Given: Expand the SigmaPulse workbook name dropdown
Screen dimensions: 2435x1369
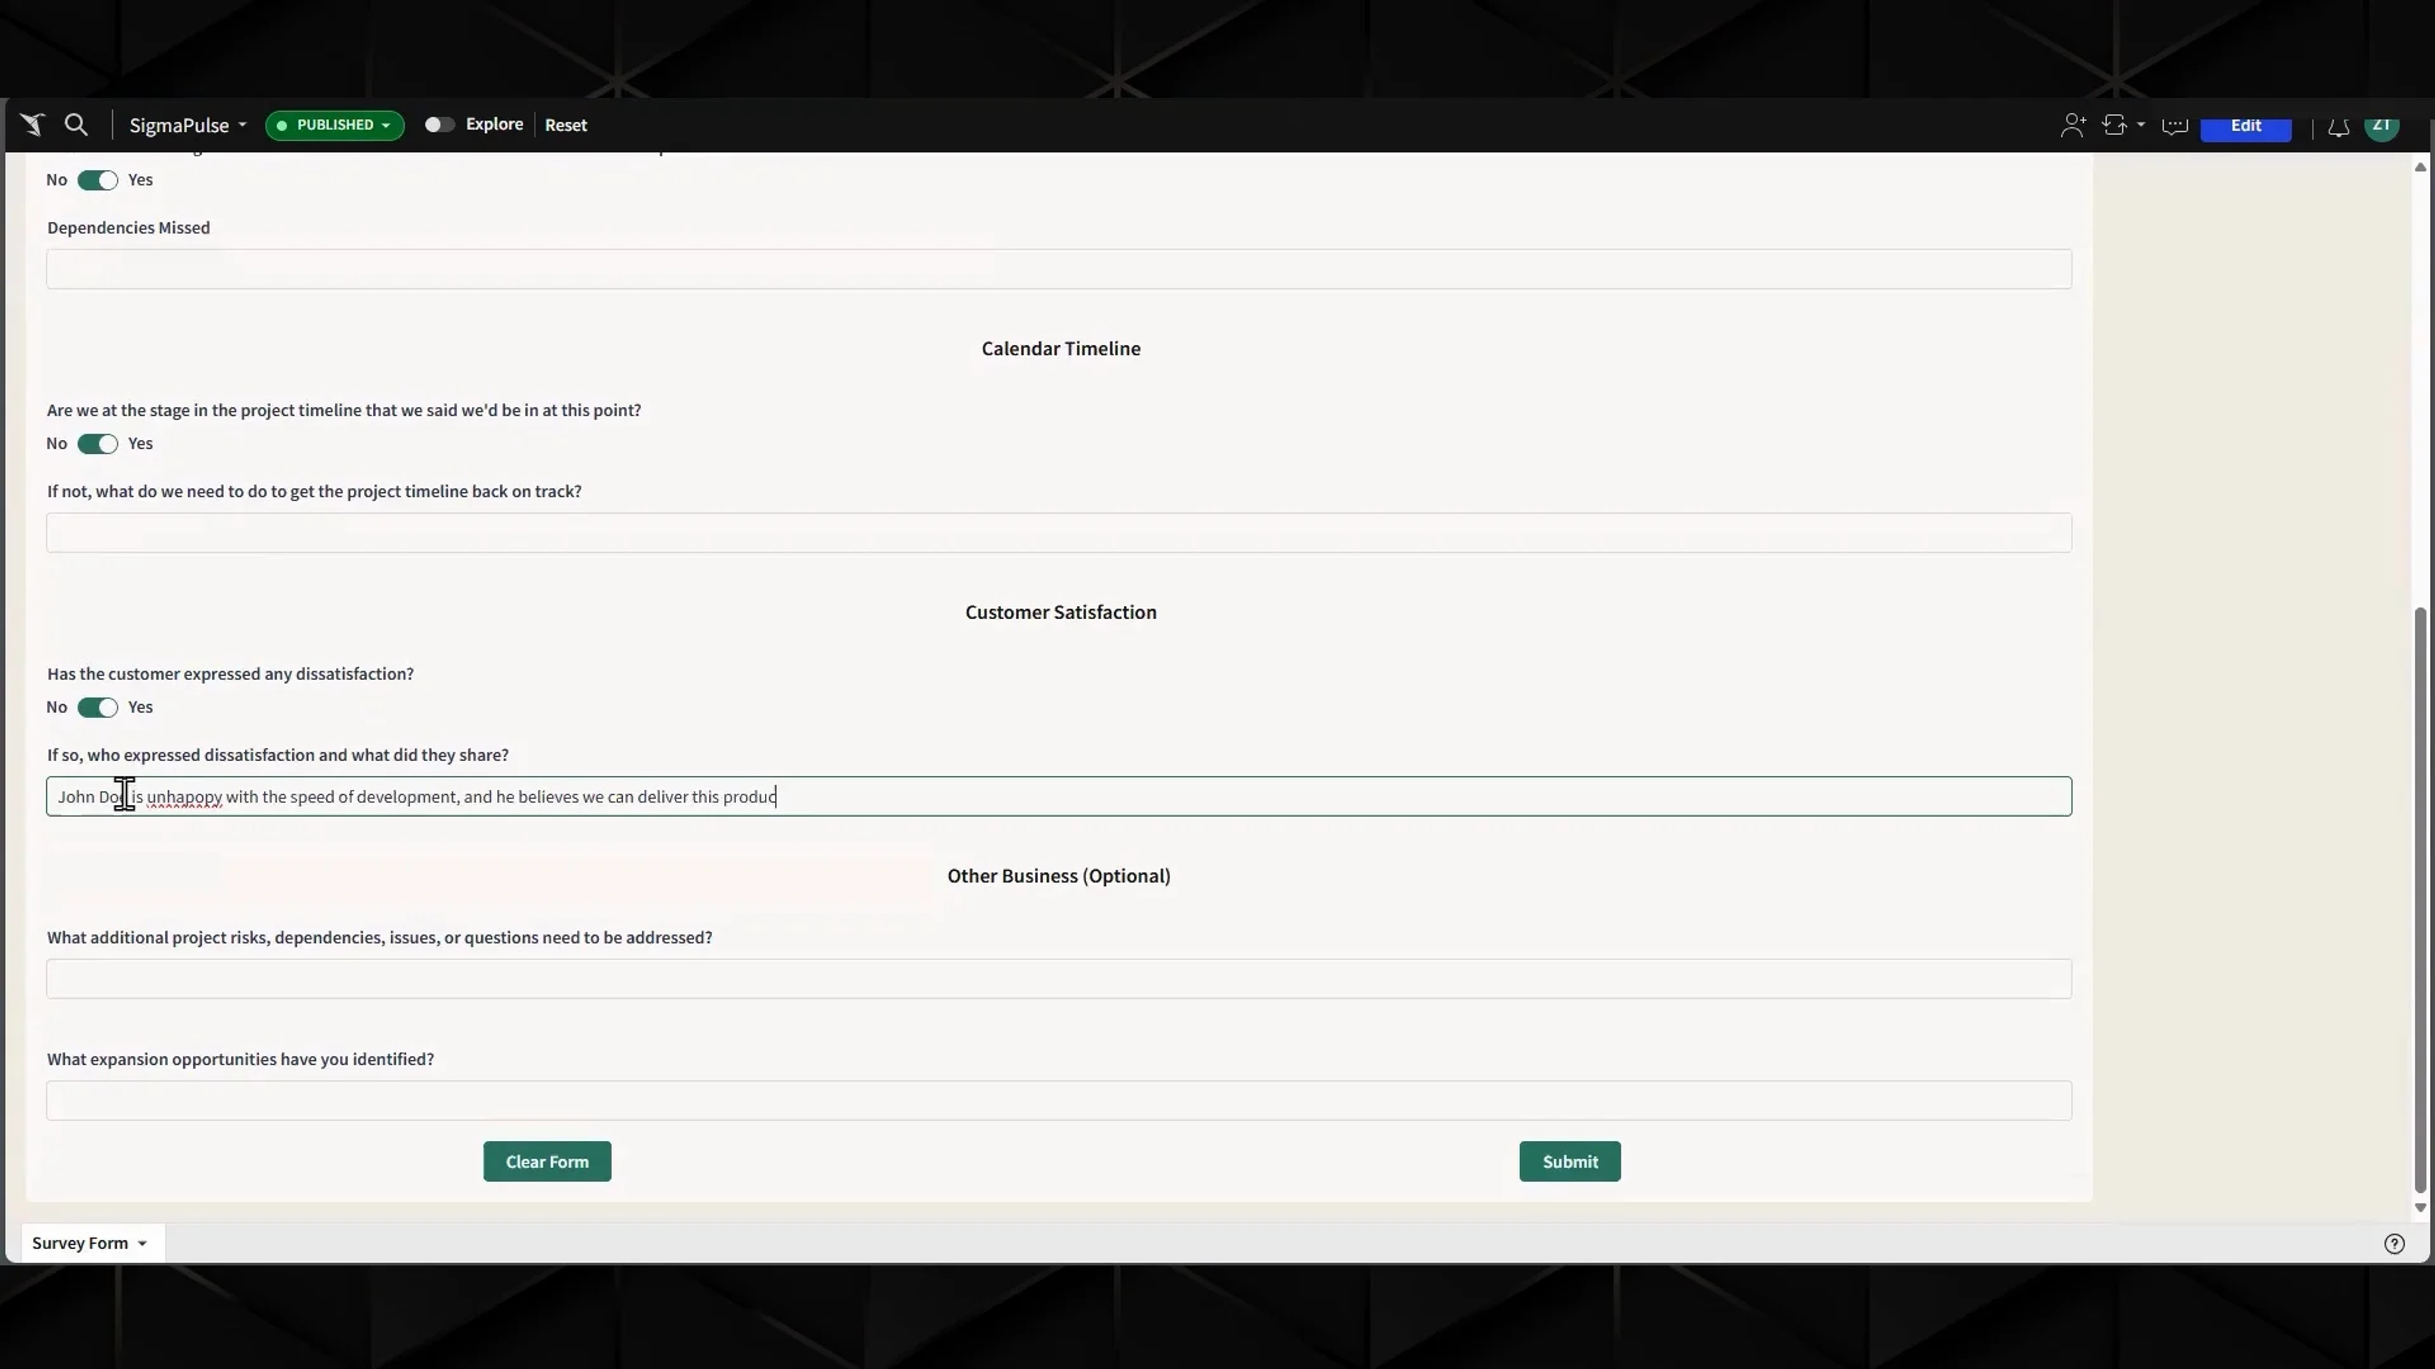Looking at the screenshot, I should 188,125.
